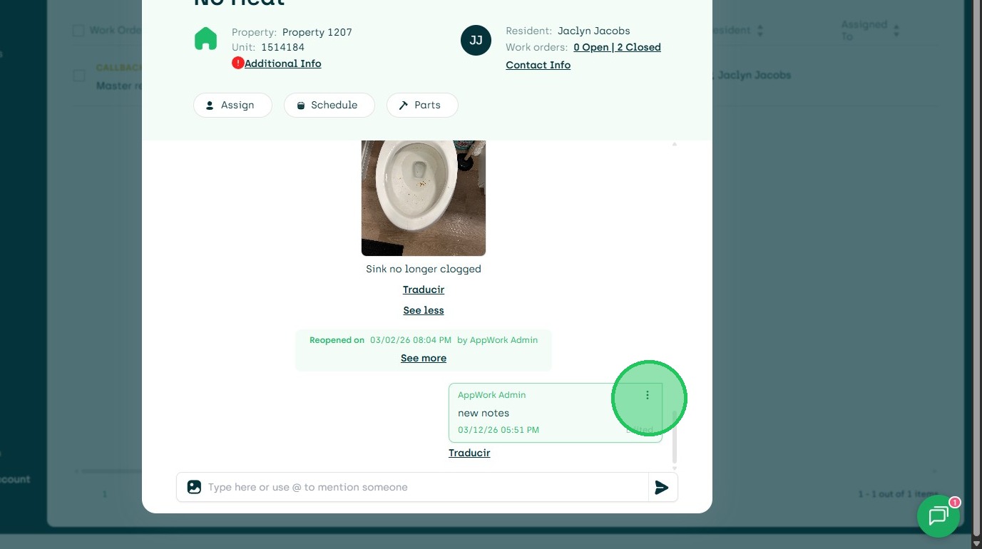Check the Master work order row checkbox

79,76
